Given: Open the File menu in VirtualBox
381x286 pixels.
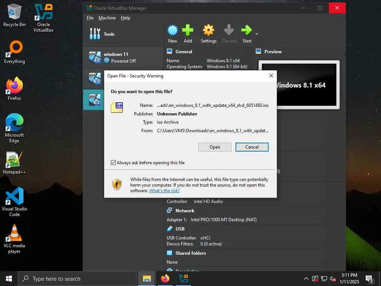Looking at the screenshot, I should [x=90, y=18].
